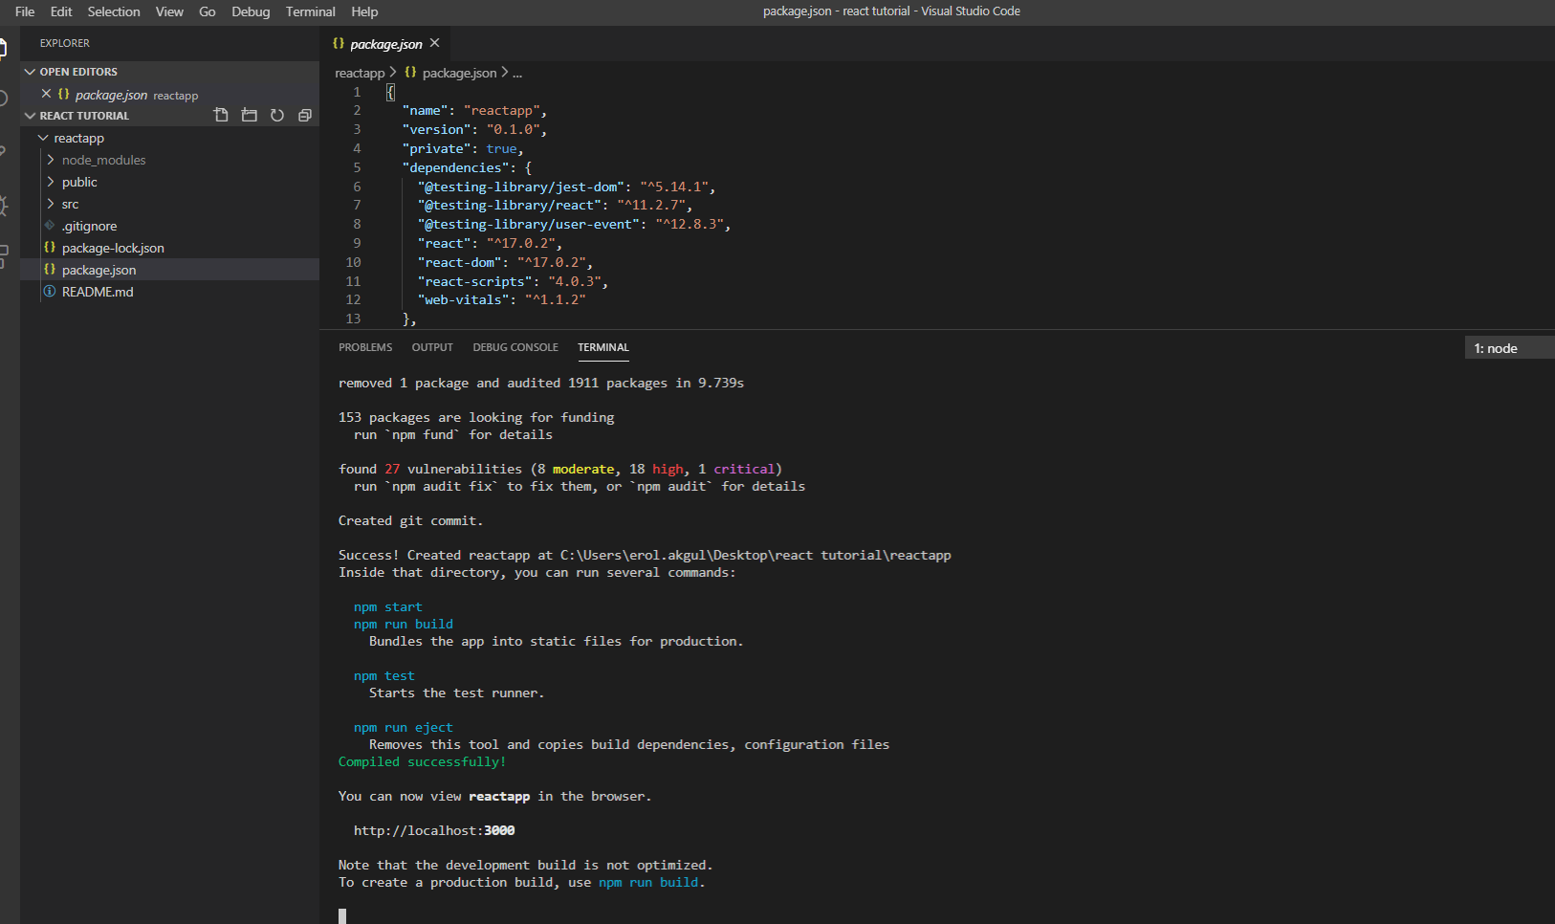Open Source Control in activity bar
The width and height of the screenshot is (1555, 924).
(4, 152)
